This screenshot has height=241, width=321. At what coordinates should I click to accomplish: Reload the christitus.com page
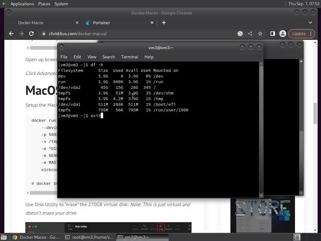point(31,34)
